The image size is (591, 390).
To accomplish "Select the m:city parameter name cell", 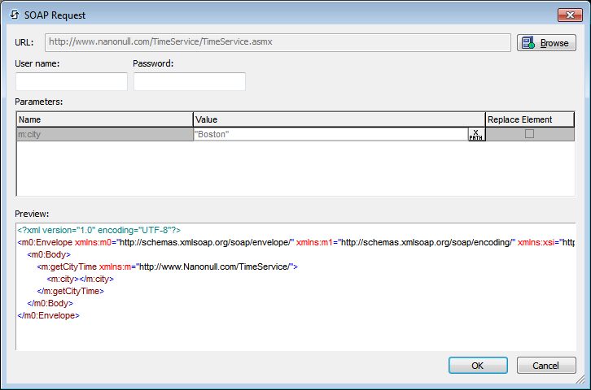I will (103, 134).
